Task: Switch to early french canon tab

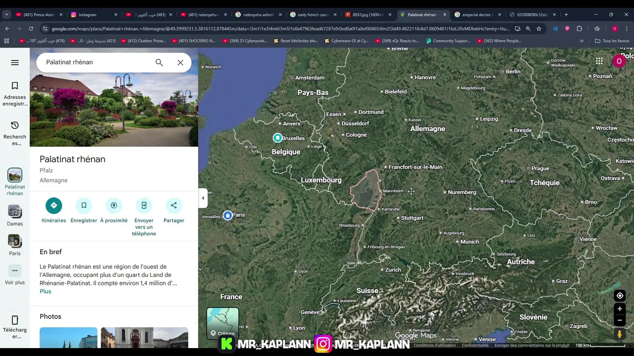Action: pyautogui.click(x=313, y=15)
